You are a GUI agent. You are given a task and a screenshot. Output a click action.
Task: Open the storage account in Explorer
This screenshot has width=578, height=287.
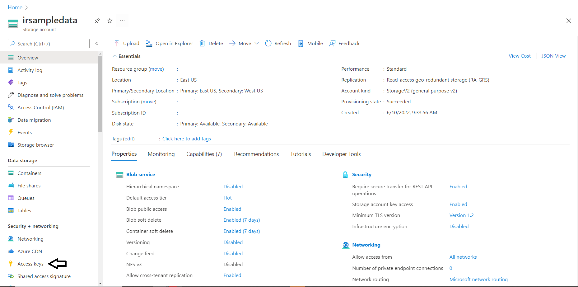click(169, 43)
